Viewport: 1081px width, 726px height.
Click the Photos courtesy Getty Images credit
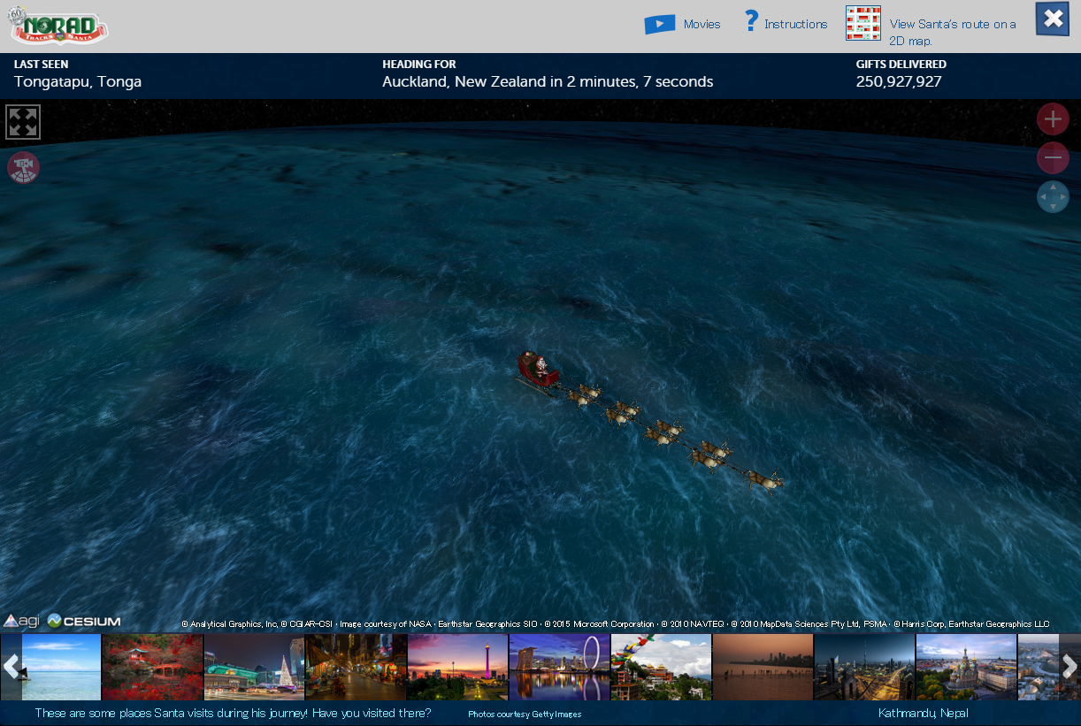525,714
